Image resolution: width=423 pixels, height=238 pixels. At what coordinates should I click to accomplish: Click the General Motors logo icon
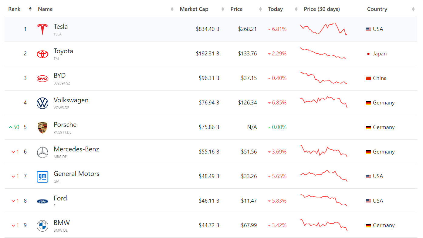point(42,177)
